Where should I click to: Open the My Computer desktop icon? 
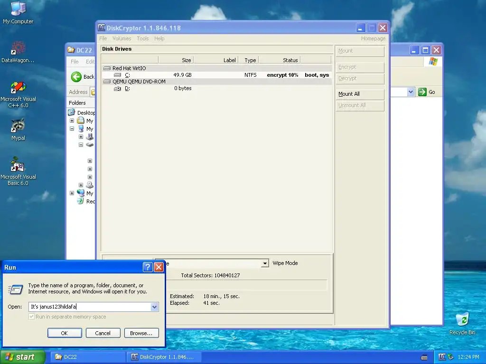point(18,13)
